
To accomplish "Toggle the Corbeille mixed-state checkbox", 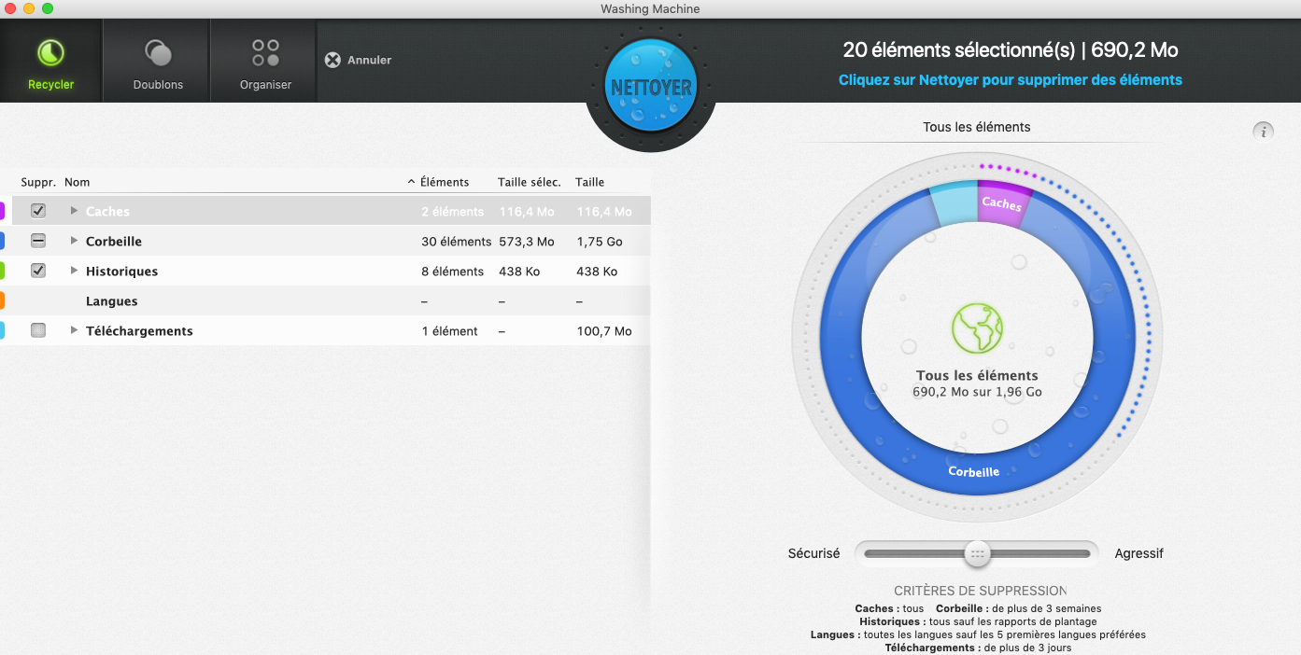I will 38,241.
